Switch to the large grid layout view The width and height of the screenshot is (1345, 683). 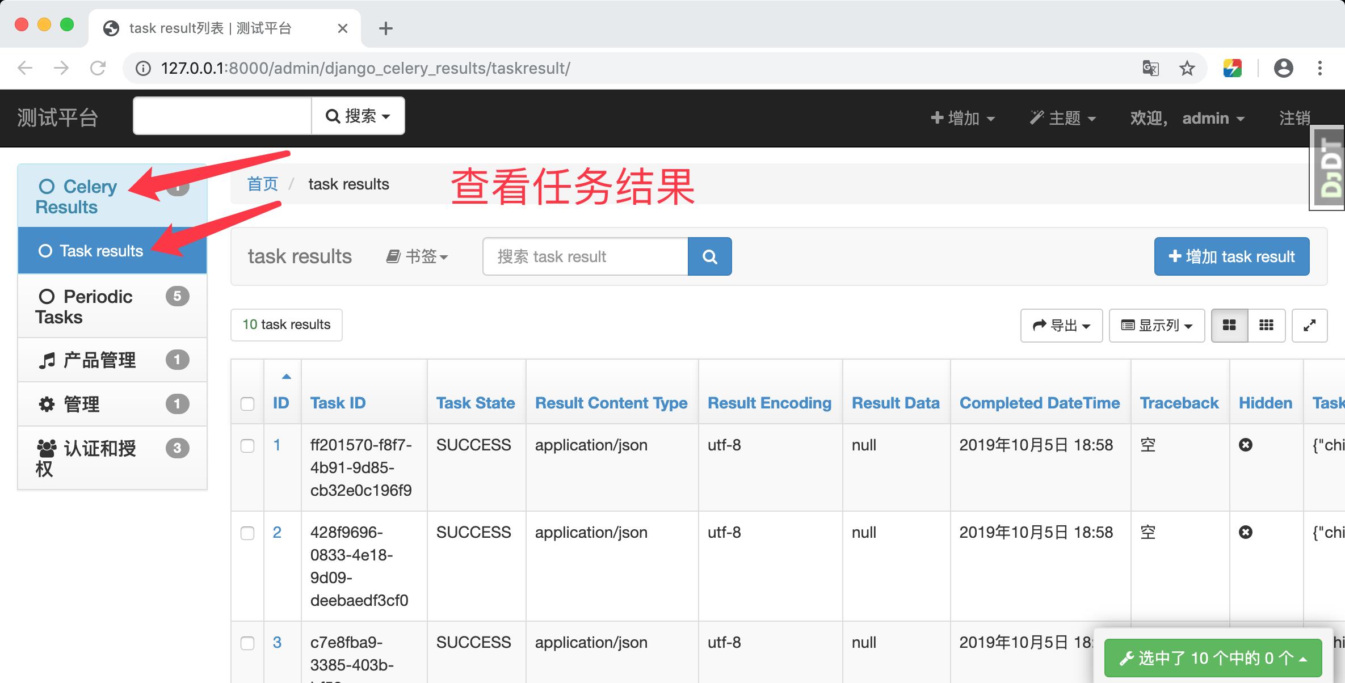coord(1229,325)
